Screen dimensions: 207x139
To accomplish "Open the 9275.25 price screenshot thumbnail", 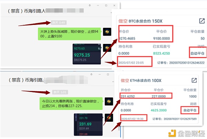I will pos(87,54).
